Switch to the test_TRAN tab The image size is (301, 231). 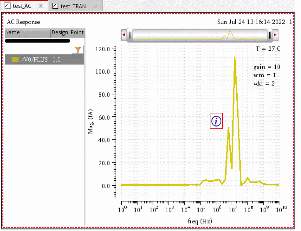coord(73,6)
